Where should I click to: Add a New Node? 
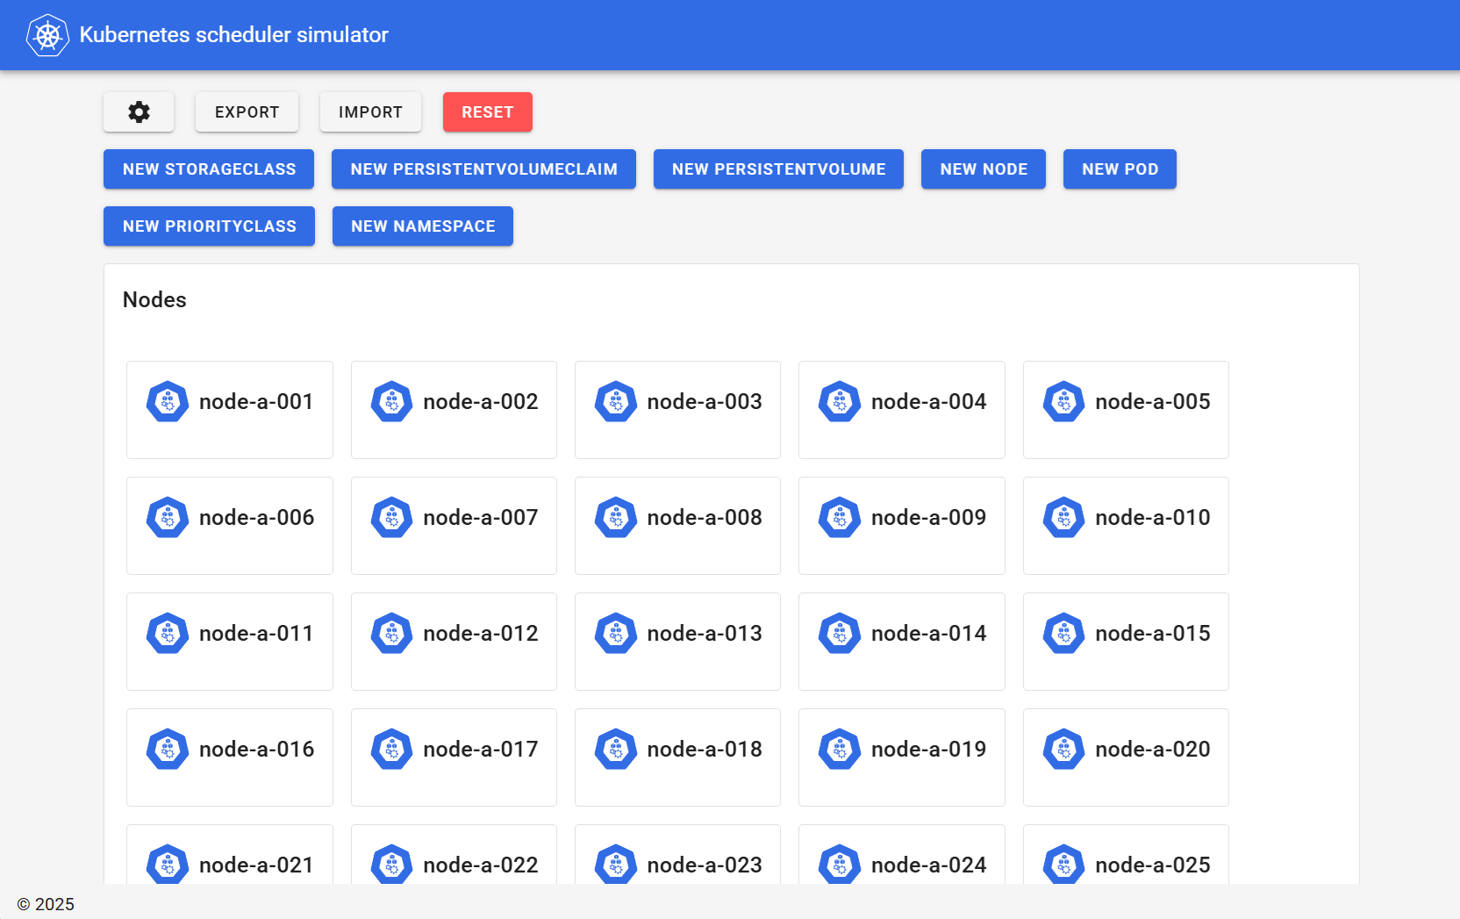[x=984, y=169]
